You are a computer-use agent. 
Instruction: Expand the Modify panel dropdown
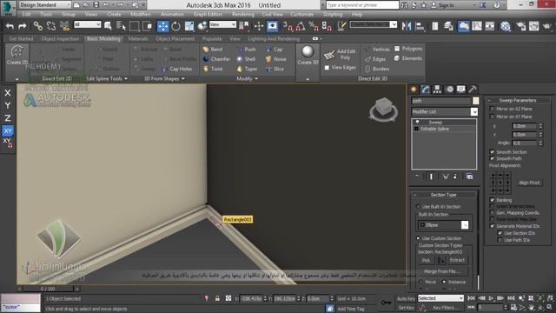tap(247, 78)
